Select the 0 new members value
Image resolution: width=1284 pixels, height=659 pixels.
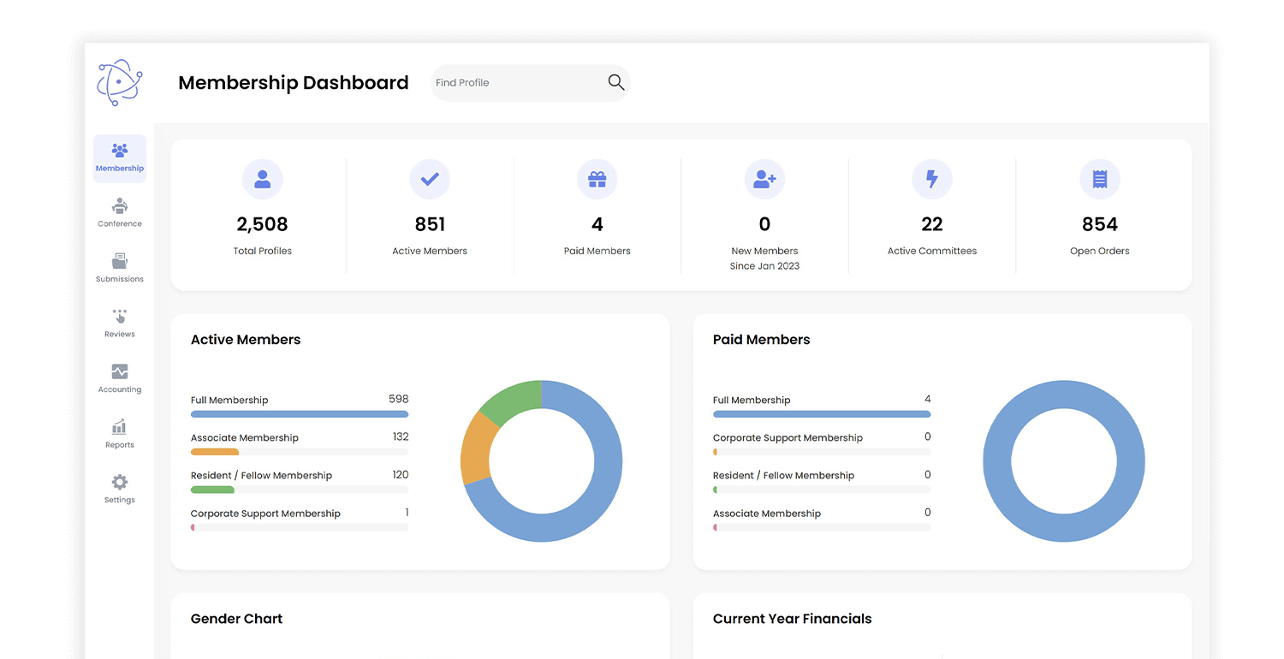(x=764, y=224)
